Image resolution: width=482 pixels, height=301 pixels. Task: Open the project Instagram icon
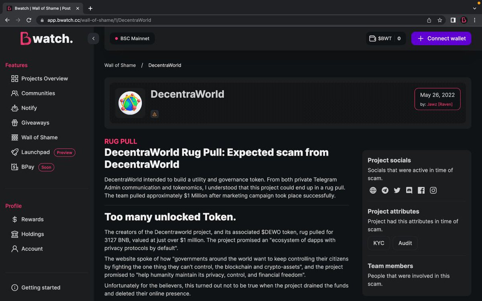(433, 190)
